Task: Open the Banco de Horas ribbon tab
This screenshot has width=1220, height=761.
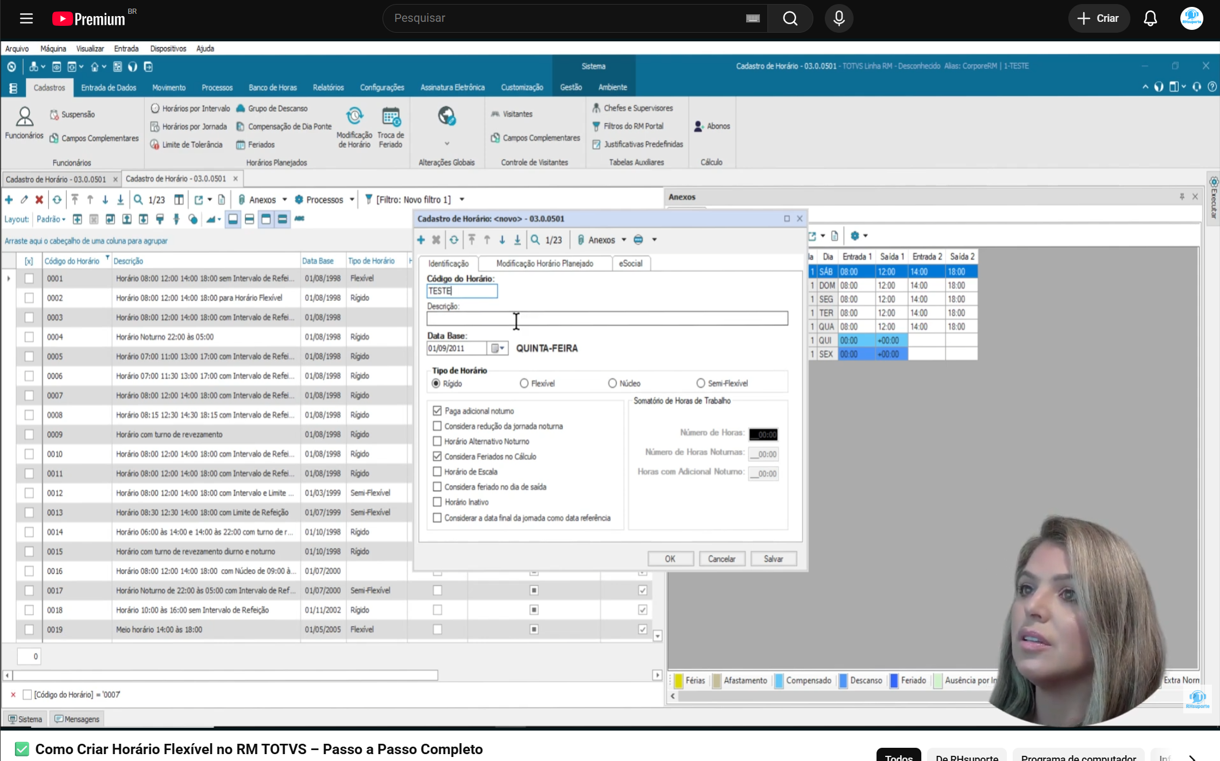Action: coord(273,87)
